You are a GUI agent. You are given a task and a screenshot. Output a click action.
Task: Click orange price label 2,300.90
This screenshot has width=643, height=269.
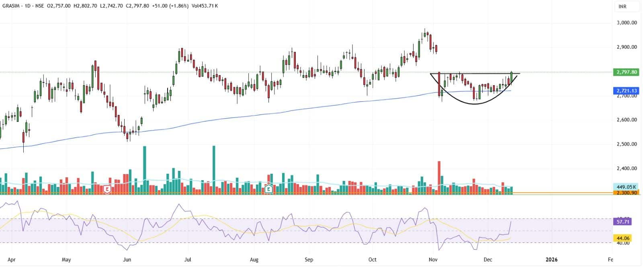[x=627, y=193]
